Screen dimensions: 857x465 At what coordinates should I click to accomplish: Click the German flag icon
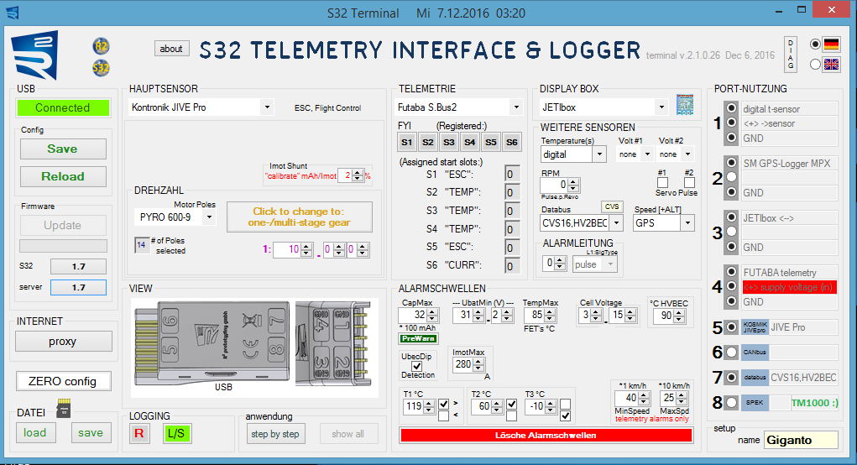[831, 44]
